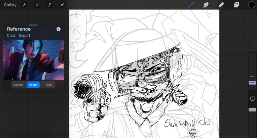Viewport: 257px width, 138px height.
Task: Open the Layers panel
Action: (x=236, y=5)
